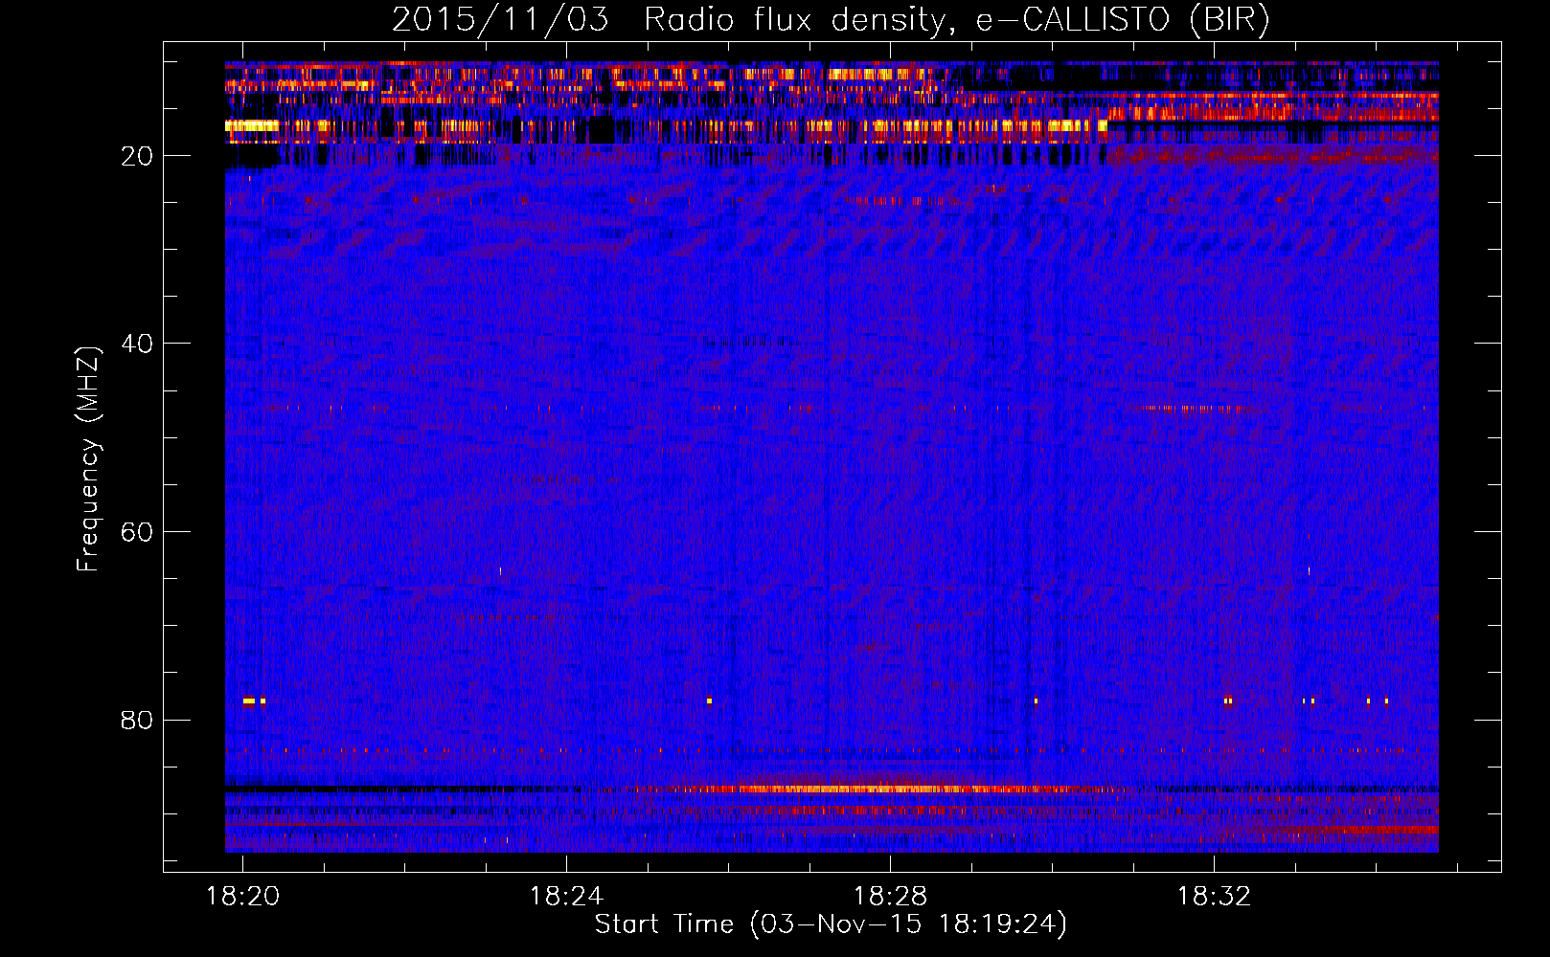Screen dimensions: 1550x957
Task: Click the 18:20 time tick label
Action: point(242,896)
